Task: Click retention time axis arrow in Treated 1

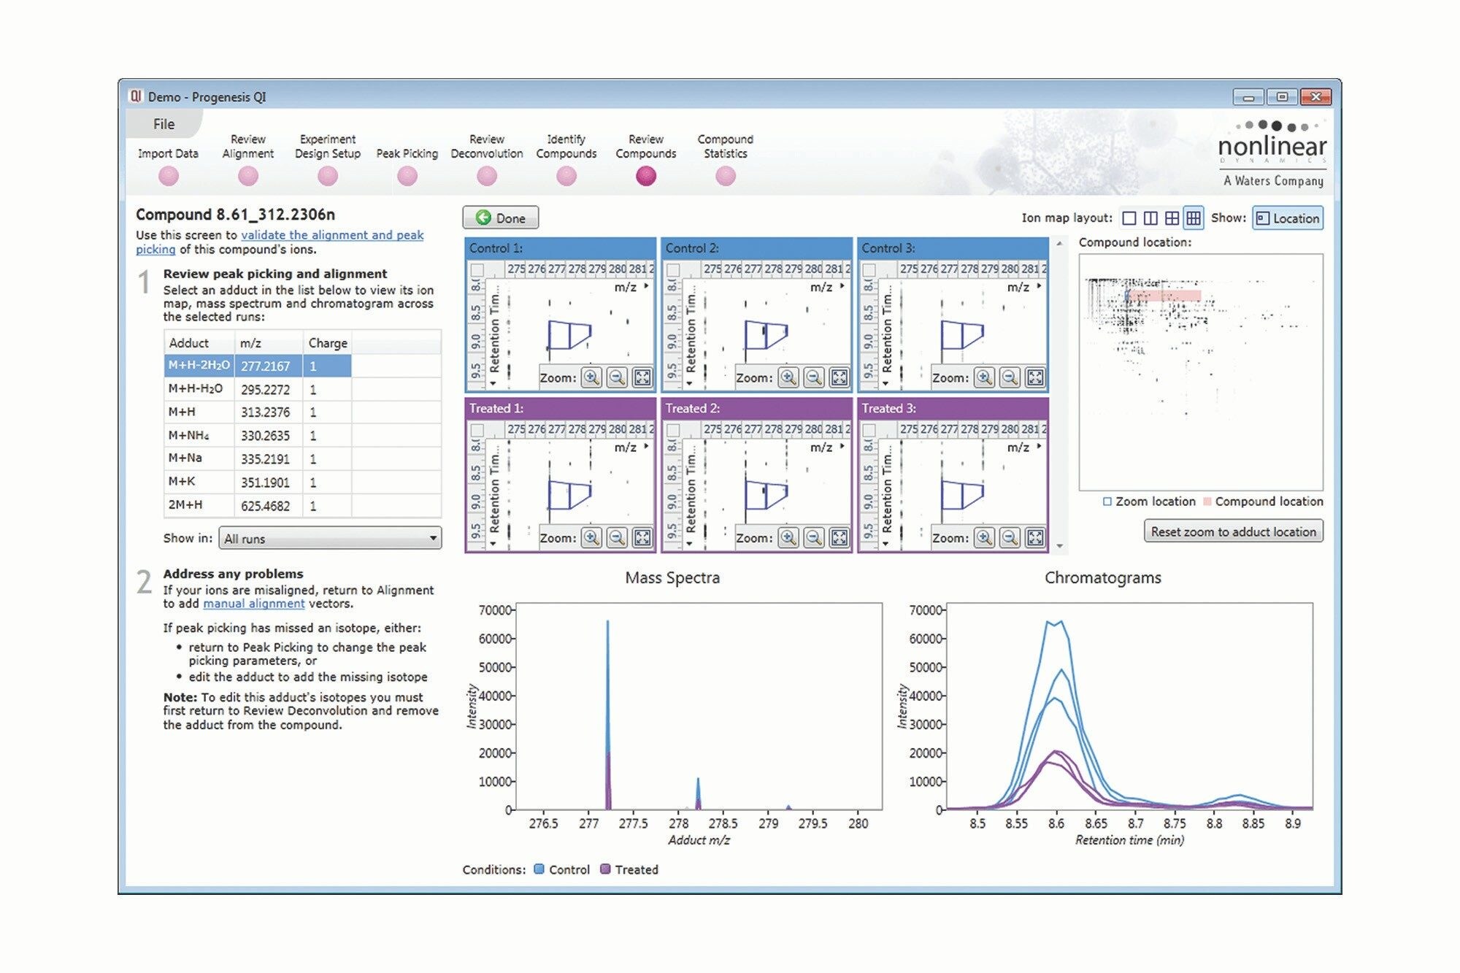Action: 493,544
